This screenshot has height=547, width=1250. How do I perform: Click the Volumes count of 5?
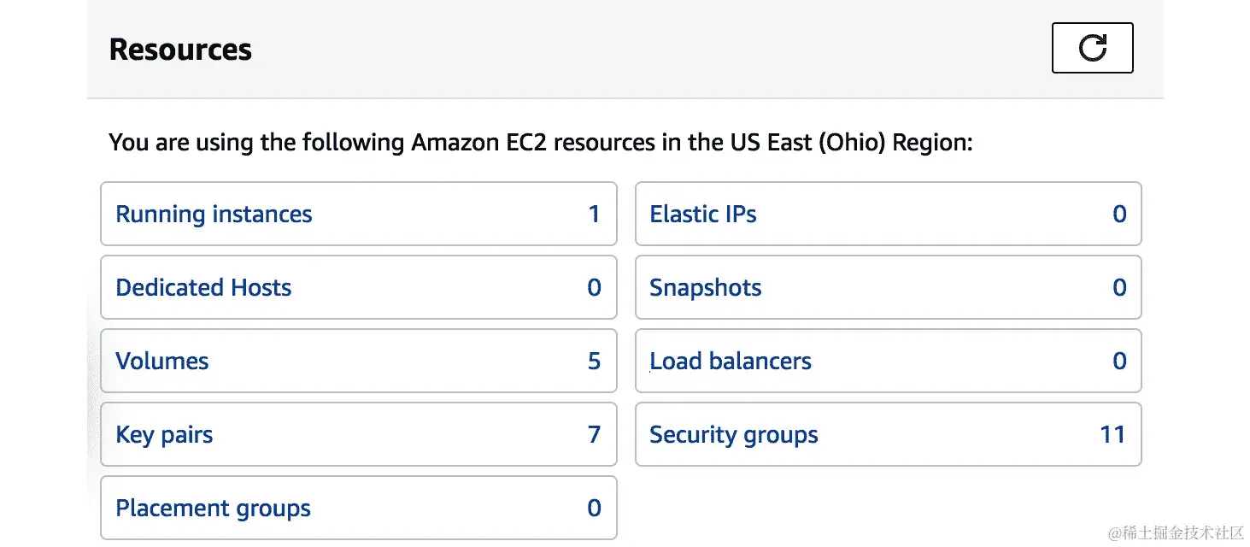594,361
